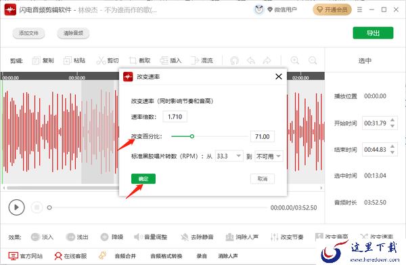Click the stop playback button

[x=37, y=207]
